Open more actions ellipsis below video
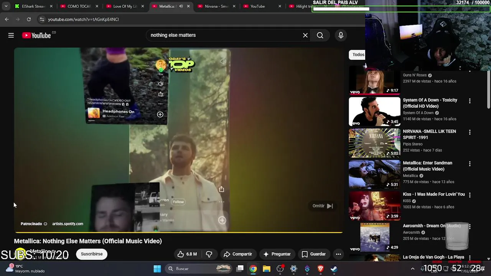 (338, 254)
